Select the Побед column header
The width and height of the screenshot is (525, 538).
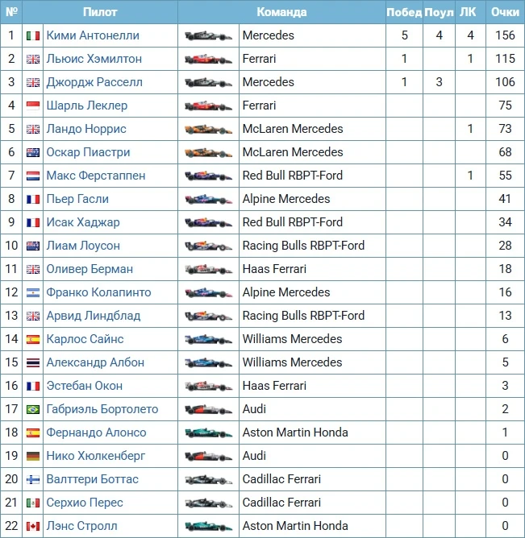tap(404, 12)
